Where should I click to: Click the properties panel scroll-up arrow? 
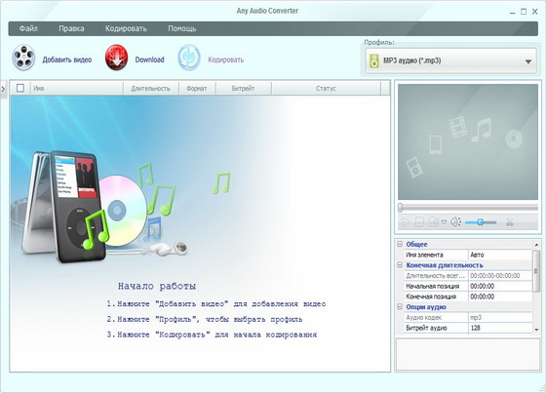(536, 245)
